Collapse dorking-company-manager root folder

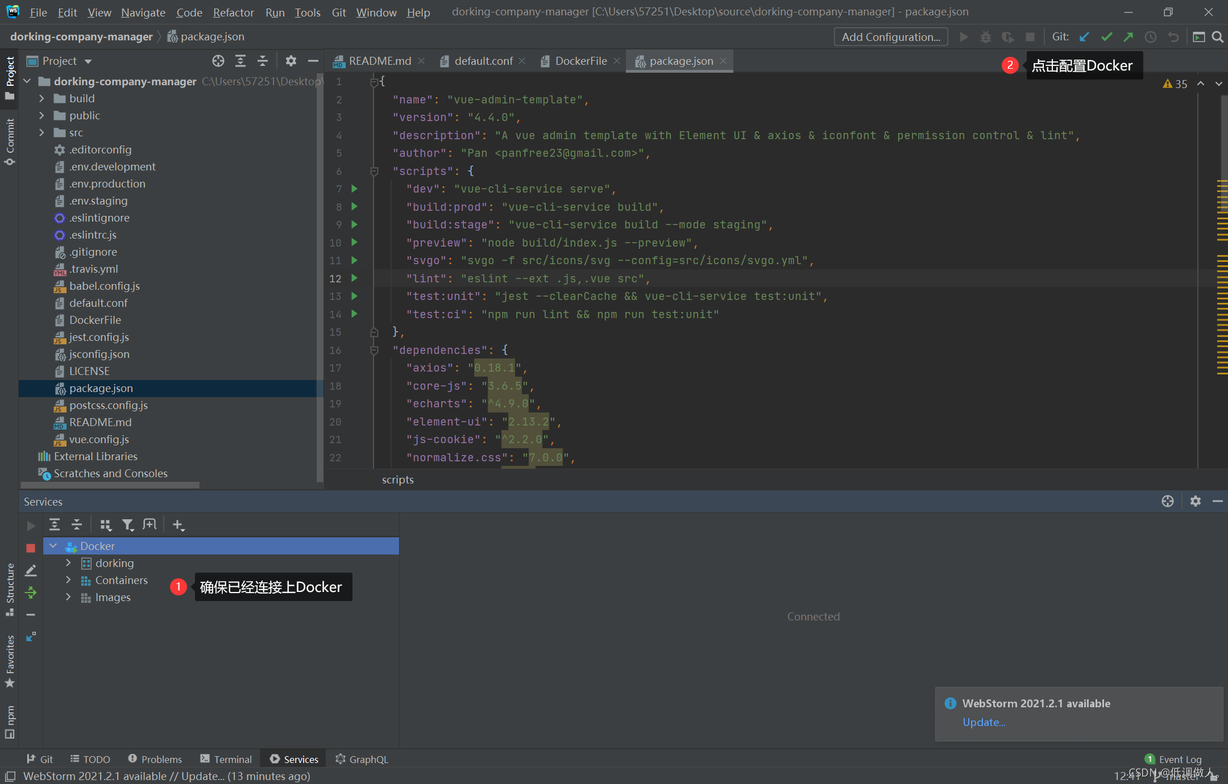[x=27, y=81]
